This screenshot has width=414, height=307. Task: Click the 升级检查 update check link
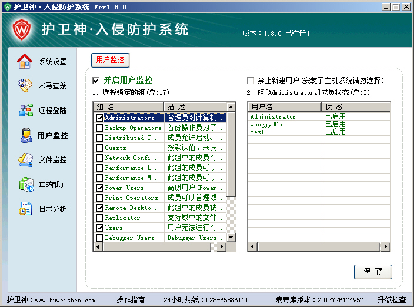coord(392,299)
